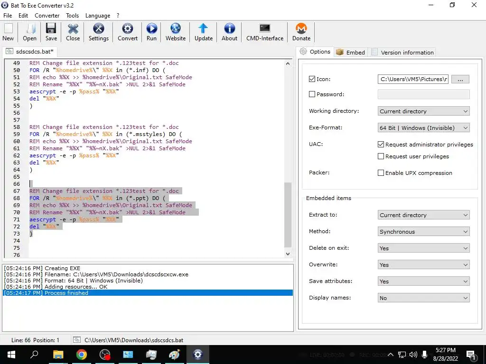
Task: Open Windows Start menu
Action: click(11, 355)
